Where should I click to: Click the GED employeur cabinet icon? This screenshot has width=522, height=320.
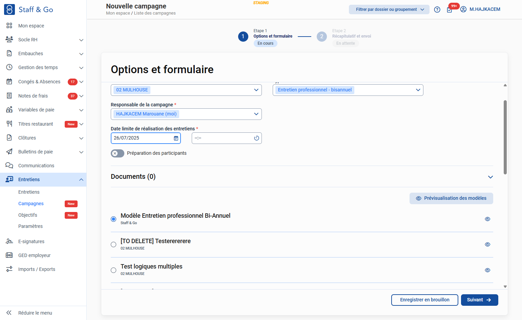[9, 255]
